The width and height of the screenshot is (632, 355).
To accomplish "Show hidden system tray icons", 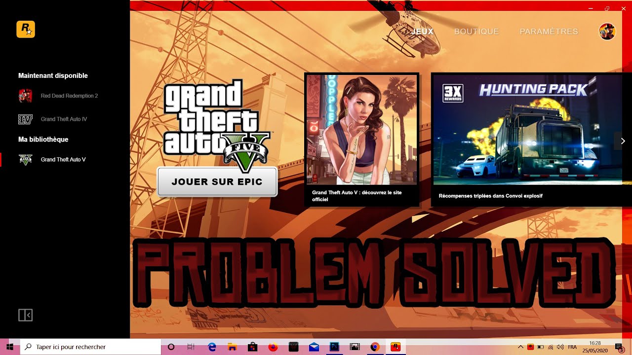I will tap(520, 347).
